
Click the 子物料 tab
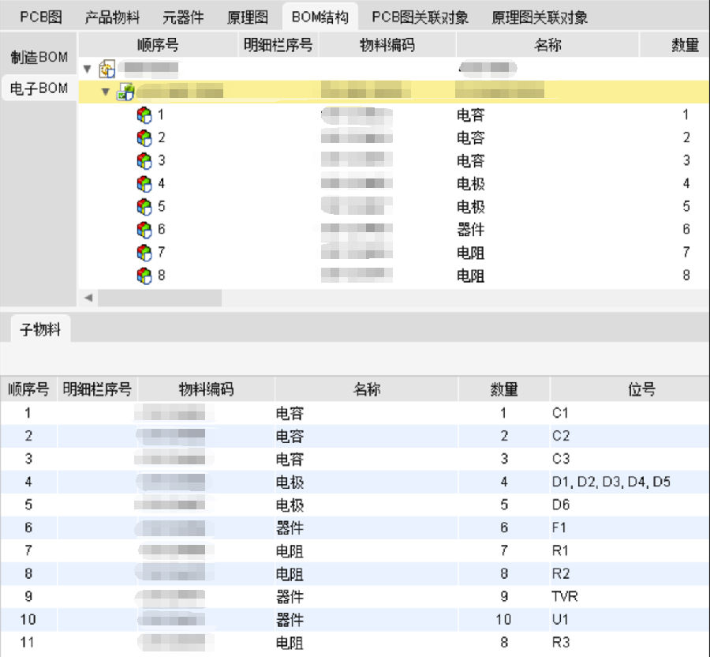click(40, 329)
